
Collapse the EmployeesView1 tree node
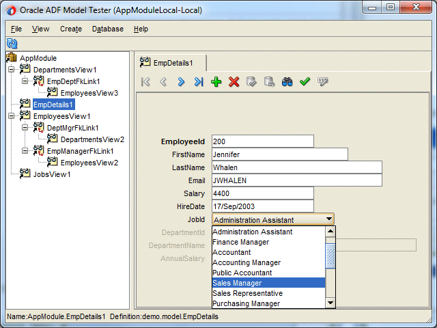(x=11, y=115)
